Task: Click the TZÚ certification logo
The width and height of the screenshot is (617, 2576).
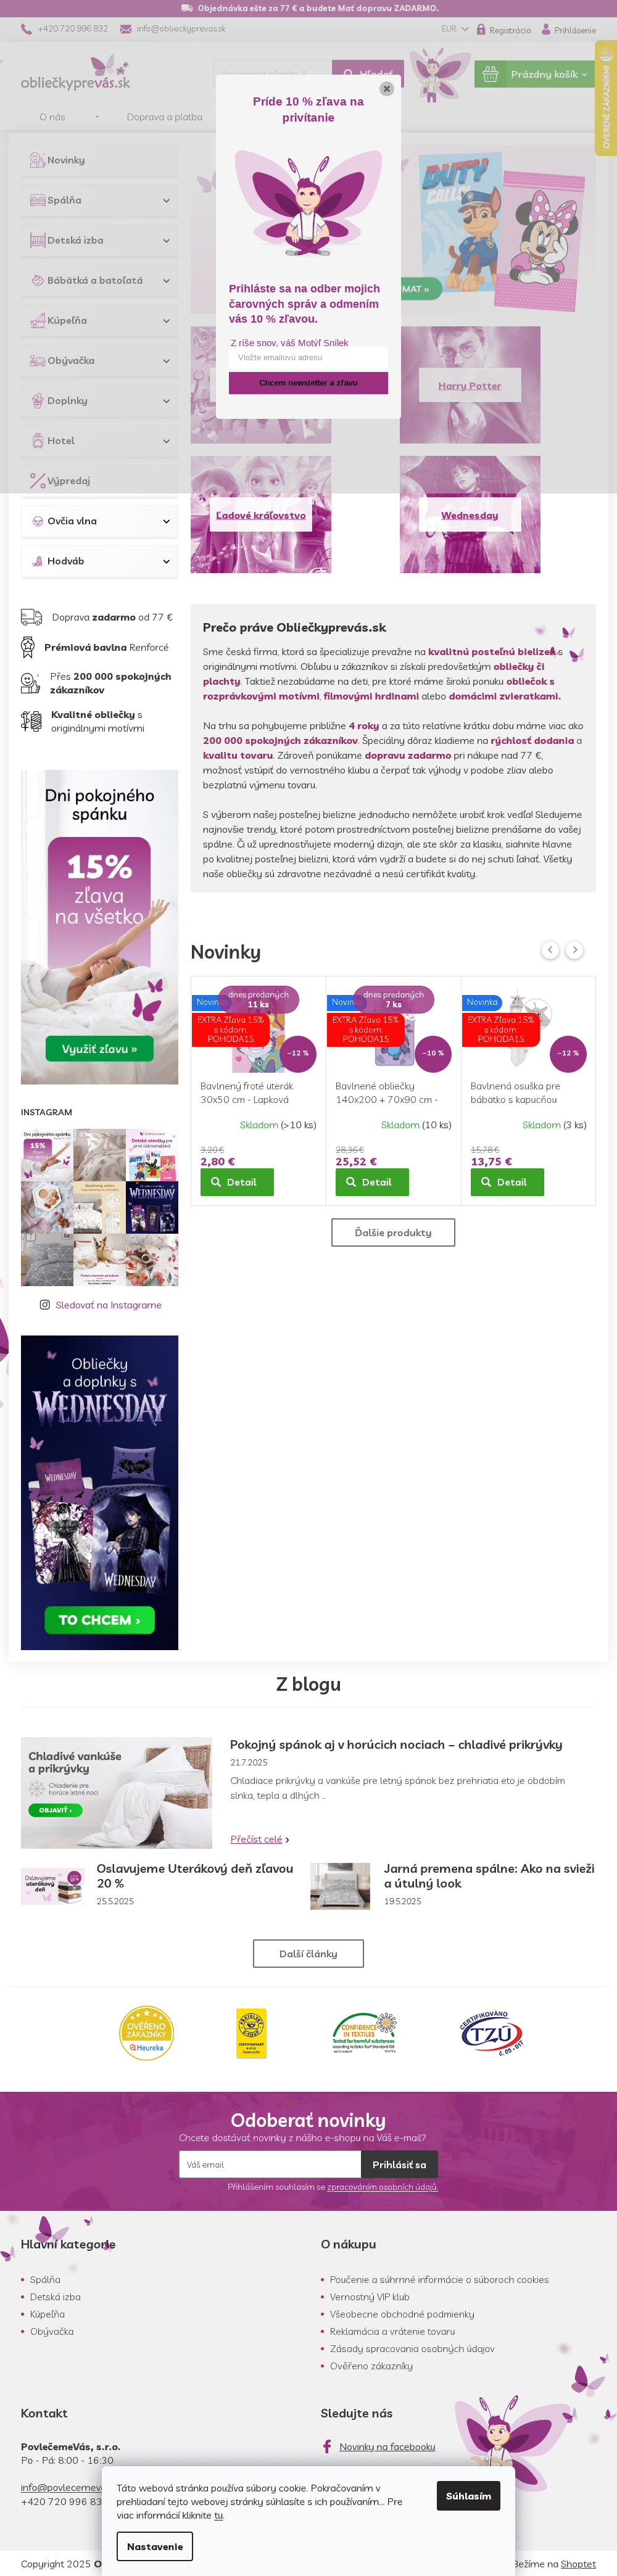Action: (x=492, y=2032)
